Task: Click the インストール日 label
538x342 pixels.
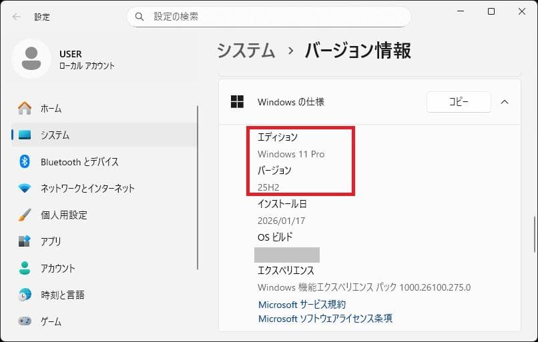Action: point(282,204)
